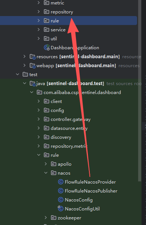146x225 pixels.
Task: Click the FlowRuleNacosProvider class icon
Action: pyautogui.click(x=61, y=182)
